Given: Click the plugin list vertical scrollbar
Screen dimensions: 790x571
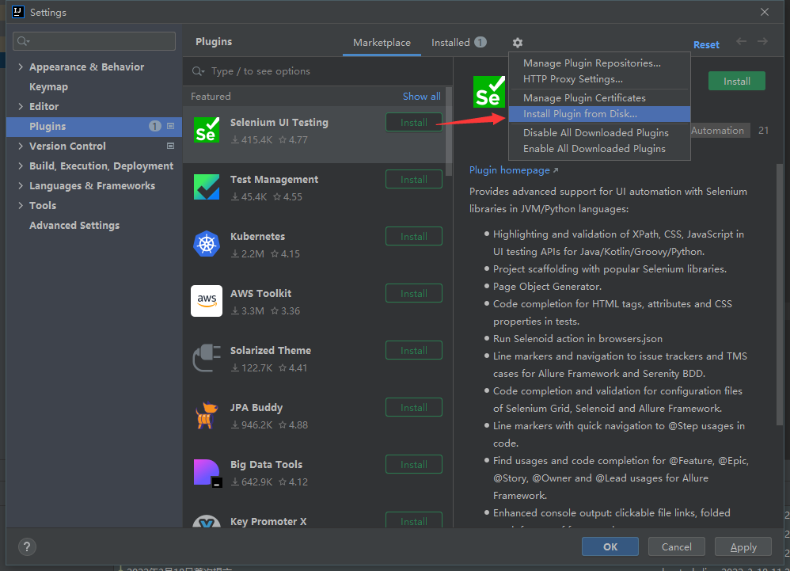Looking at the screenshot, I should (x=448, y=132).
